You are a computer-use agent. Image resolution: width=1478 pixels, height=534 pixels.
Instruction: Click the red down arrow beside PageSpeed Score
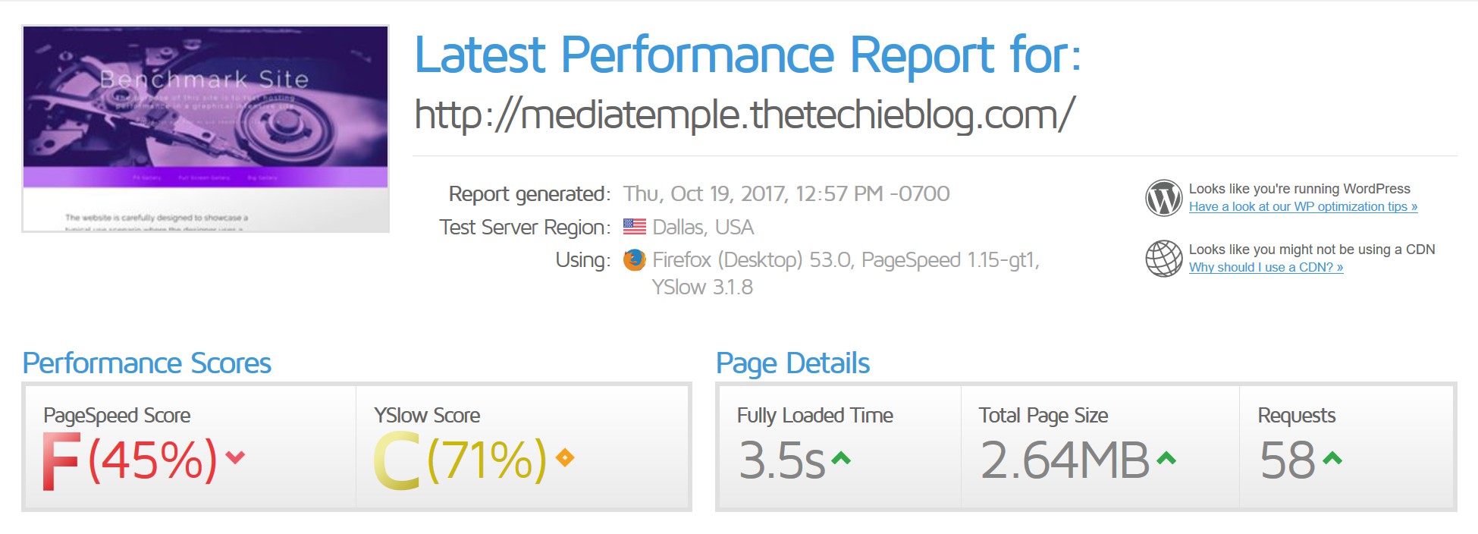(235, 457)
